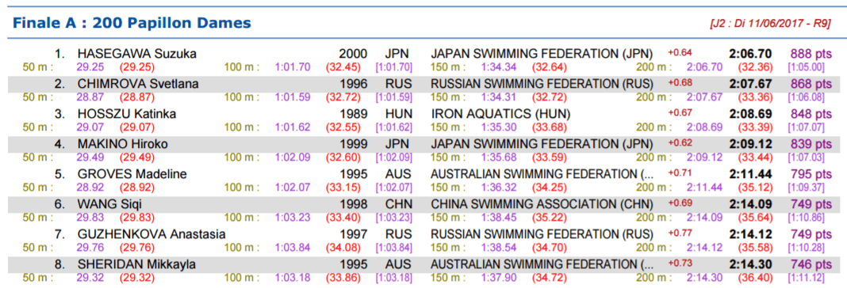Image resolution: width=847 pixels, height=288 pixels.
Task: Click the heading 'Finale A : 200 Papillon Dames'
Action: click(132, 23)
